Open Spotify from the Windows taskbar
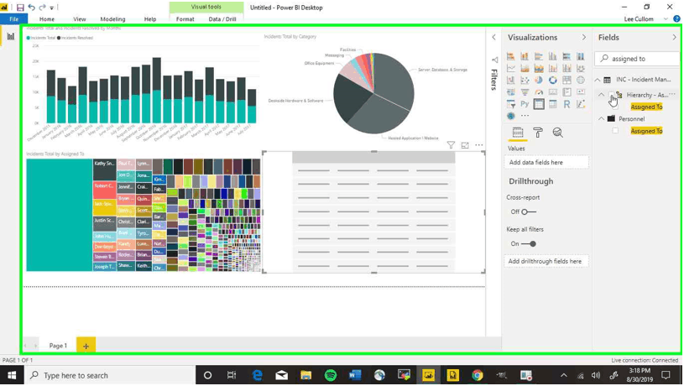This screenshot has height=386, width=684. click(x=331, y=375)
